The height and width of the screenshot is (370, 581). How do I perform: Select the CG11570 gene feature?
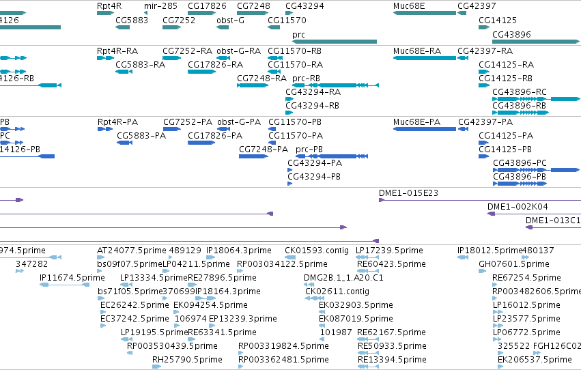[x=274, y=27]
